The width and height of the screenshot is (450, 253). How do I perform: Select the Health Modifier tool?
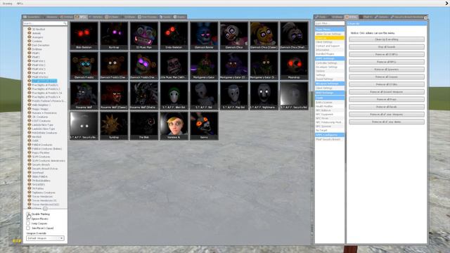coord(330,106)
